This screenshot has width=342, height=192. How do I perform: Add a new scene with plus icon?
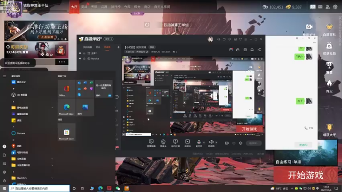(x=118, y=47)
